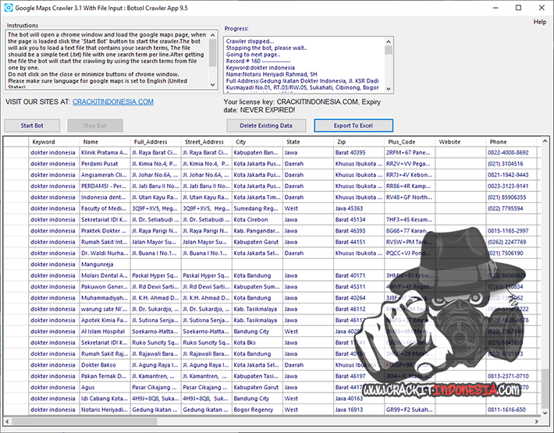The image size is (554, 433).
Task: Click Delete Existing Data button
Action: click(265, 125)
